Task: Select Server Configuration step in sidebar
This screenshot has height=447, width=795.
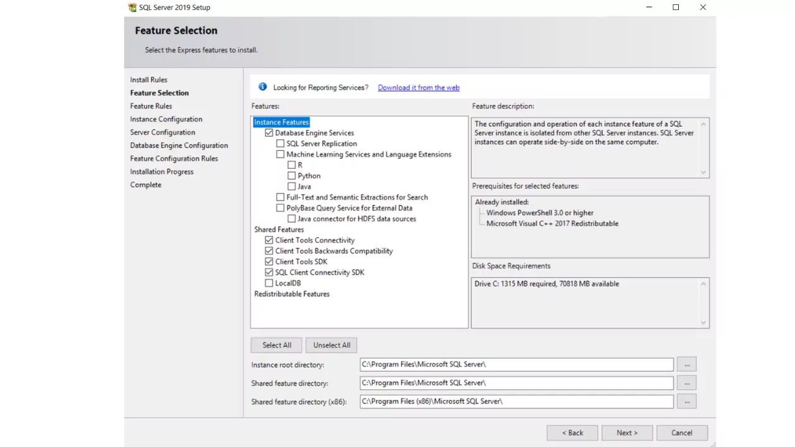Action: click(x=163, y=132)
